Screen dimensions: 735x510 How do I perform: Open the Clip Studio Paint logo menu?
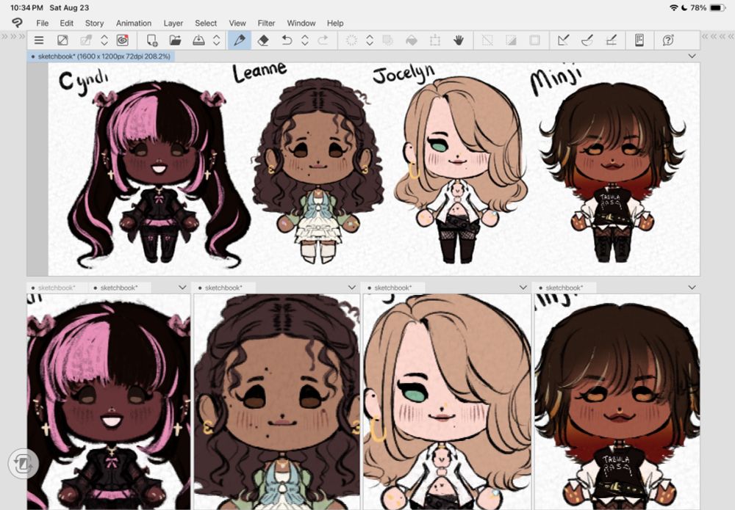pos(18,23)
